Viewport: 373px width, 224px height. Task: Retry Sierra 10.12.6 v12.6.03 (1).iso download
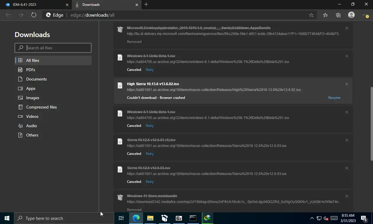(x=150, y=154)
